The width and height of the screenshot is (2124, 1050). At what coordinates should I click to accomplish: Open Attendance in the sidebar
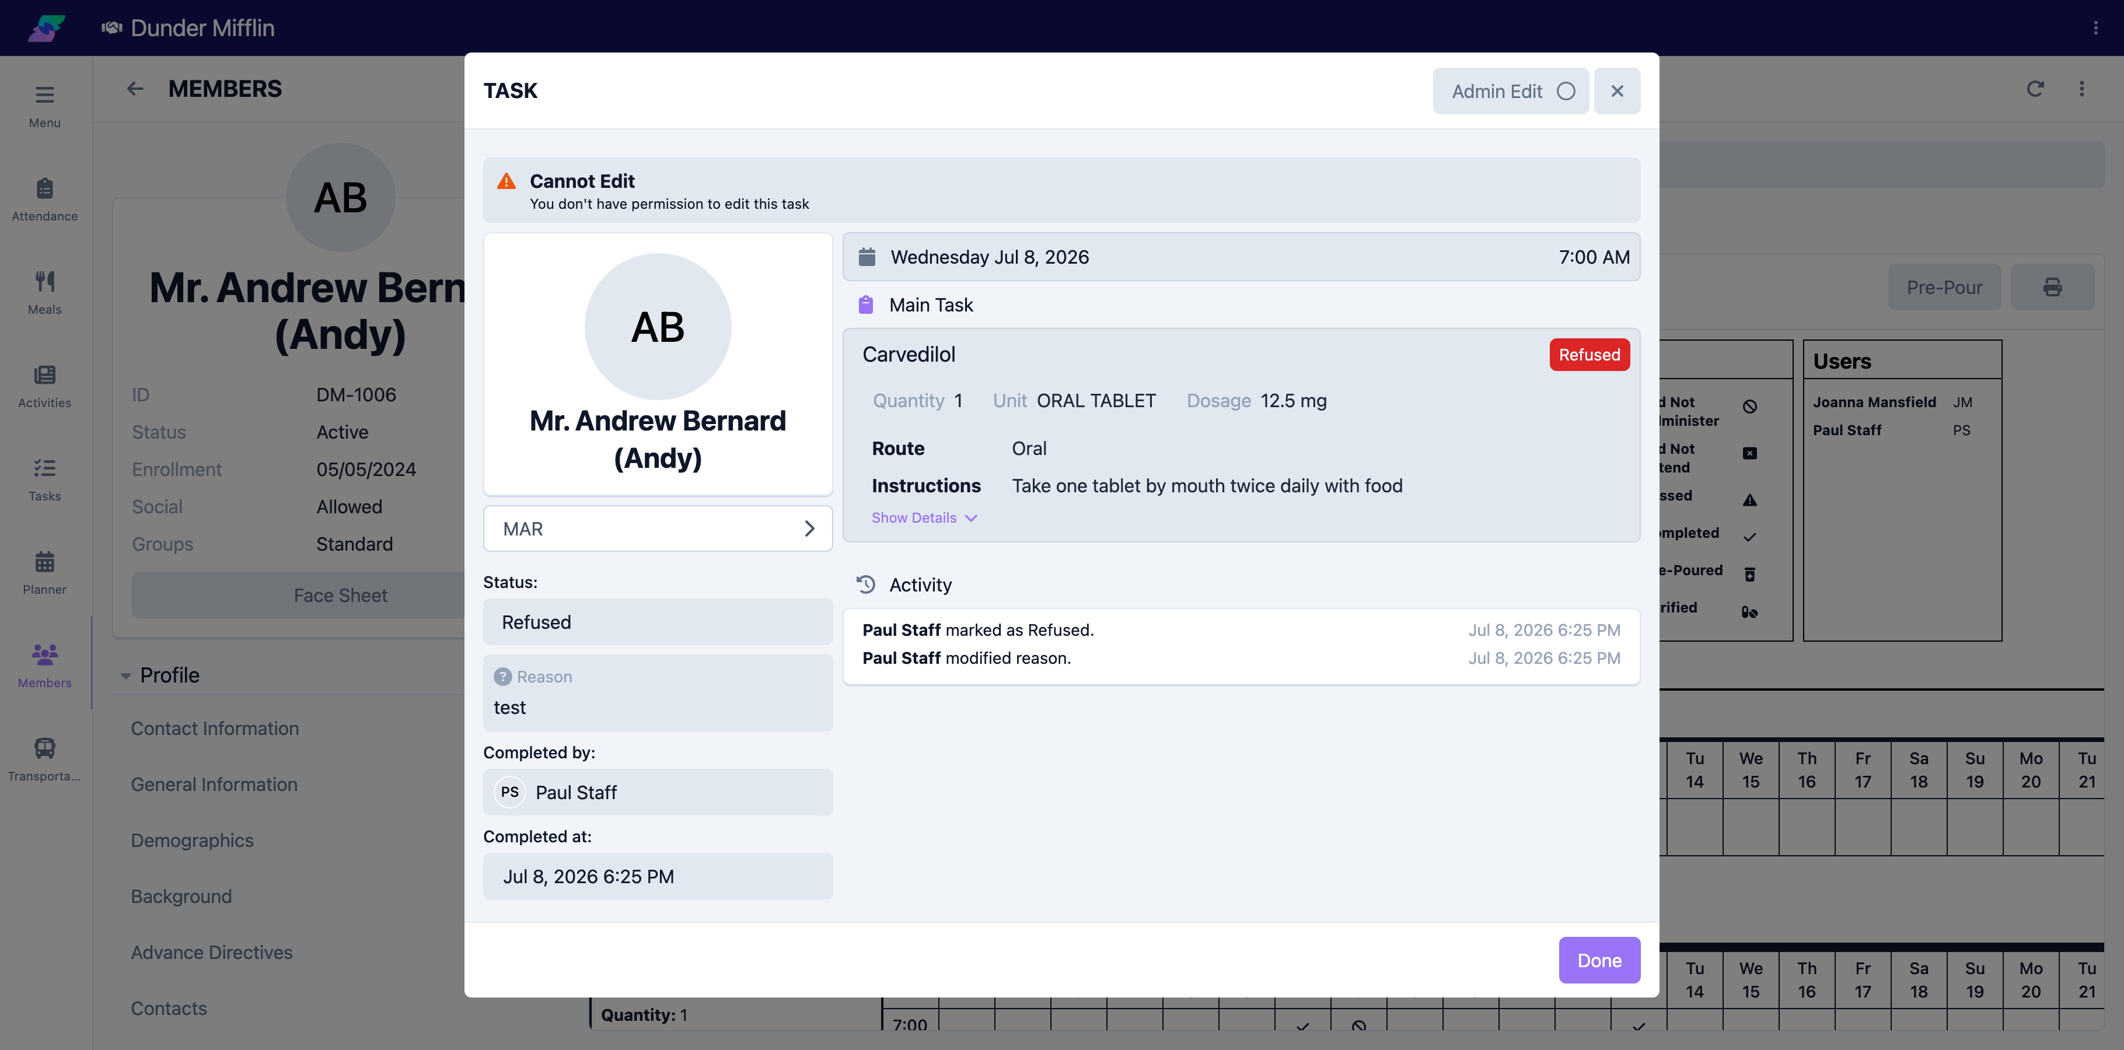tap(44, 200)
